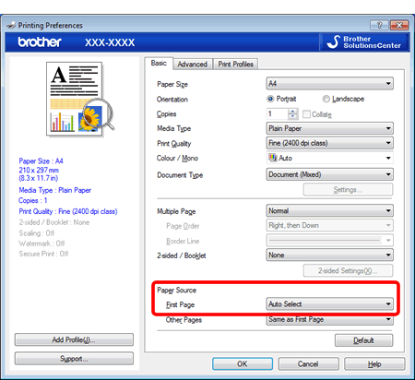Click the Copies number field
Image resolution: width=415 pixels, height=380 pixels.
278,114
